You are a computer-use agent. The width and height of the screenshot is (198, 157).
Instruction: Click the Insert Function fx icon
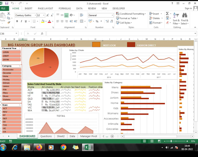tap(42, 33)
